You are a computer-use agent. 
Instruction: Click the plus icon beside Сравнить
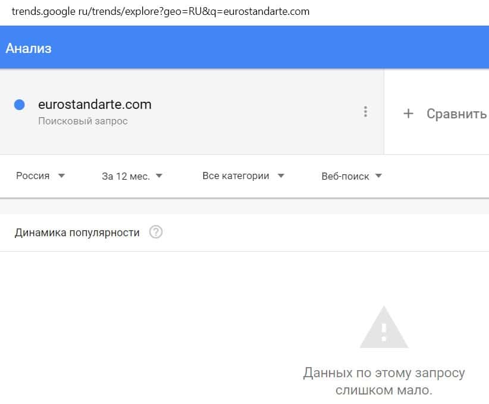[x=408, y=114]
